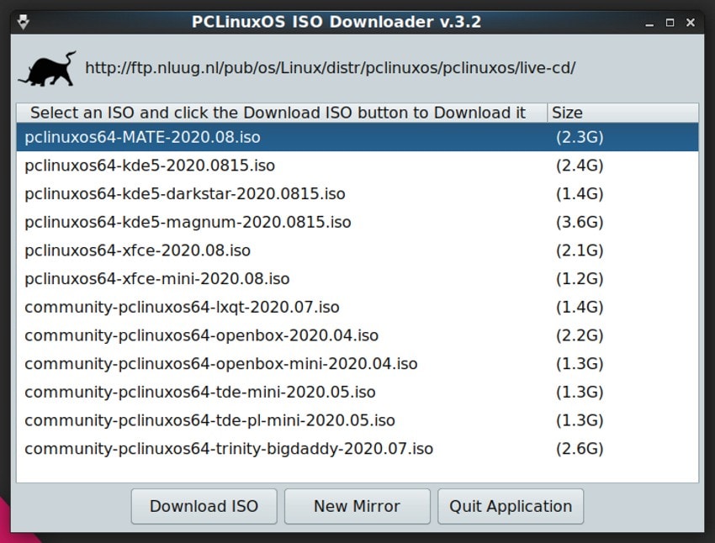
Task: Click the (2.1G) size of xfce ISO
Action: 580,250
